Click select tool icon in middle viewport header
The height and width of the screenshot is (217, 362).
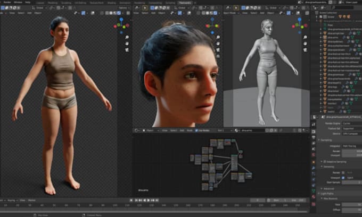click(145, 8)
